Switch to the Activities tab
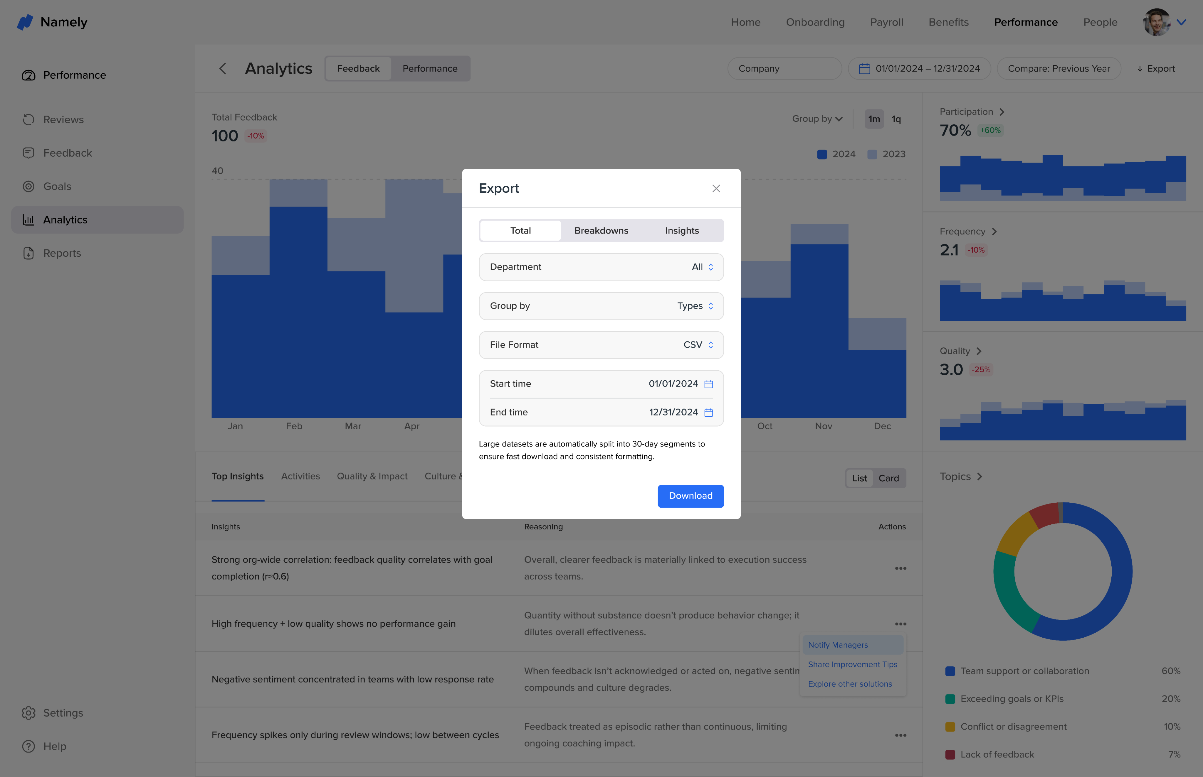Image resolution: width=1203 pixels, height=777 pixels. pos(300,476)
